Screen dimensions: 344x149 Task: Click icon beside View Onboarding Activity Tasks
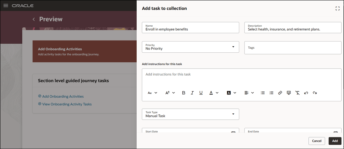coord(39,104)
